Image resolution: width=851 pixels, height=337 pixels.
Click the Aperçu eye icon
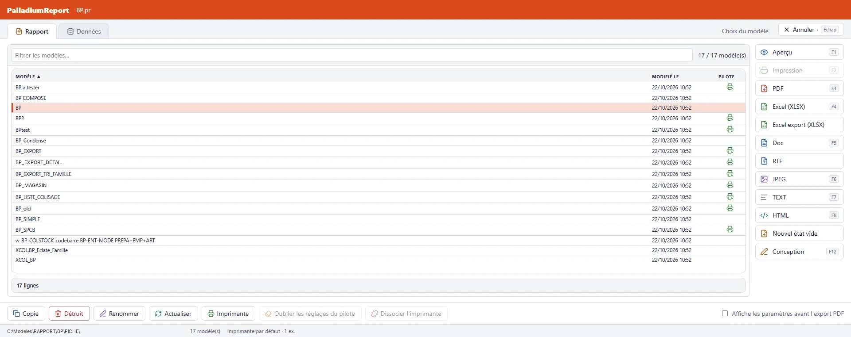click(764, 52)
